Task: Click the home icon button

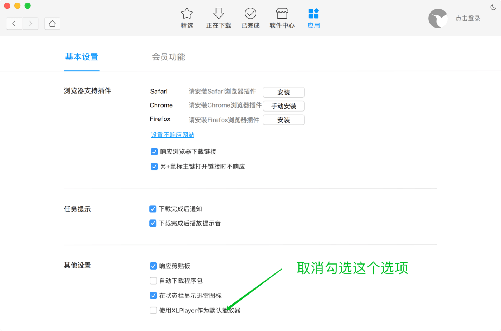Action: 52,24
